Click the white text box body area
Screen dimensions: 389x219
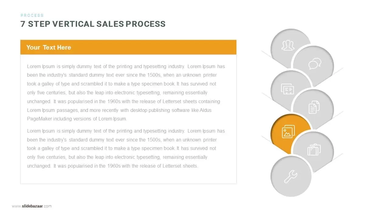pos(128,119)
